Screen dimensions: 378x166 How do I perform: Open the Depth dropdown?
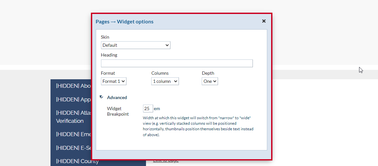(210, 81)
